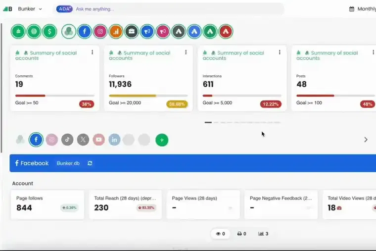Click the 12.22% badge on Interactions card
Viewport: 376px width, 251px height.
[271, 104]
